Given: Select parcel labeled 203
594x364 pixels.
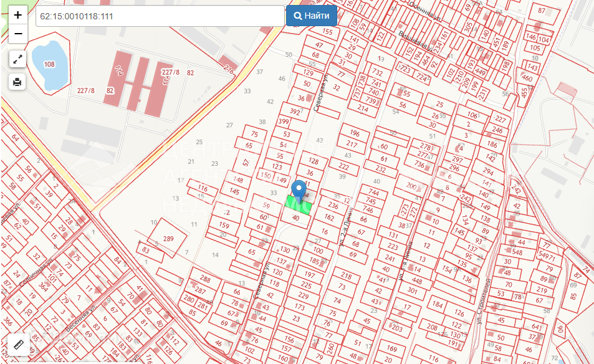Looking at the screenshot, I should [x=396, y=328].
